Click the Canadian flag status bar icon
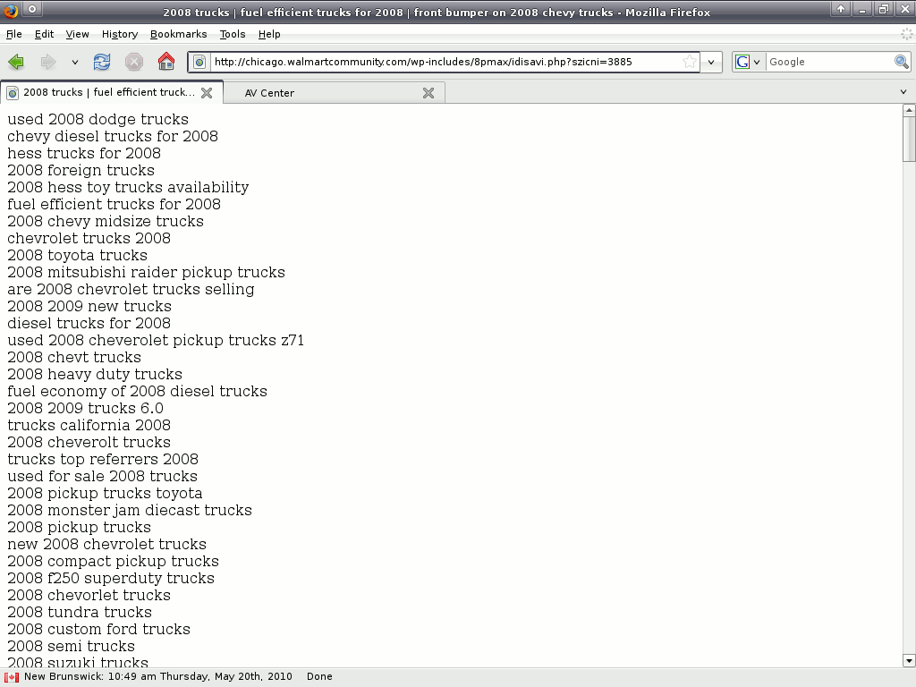This screenshot has width=916, height=687. (x=12, y=676)
